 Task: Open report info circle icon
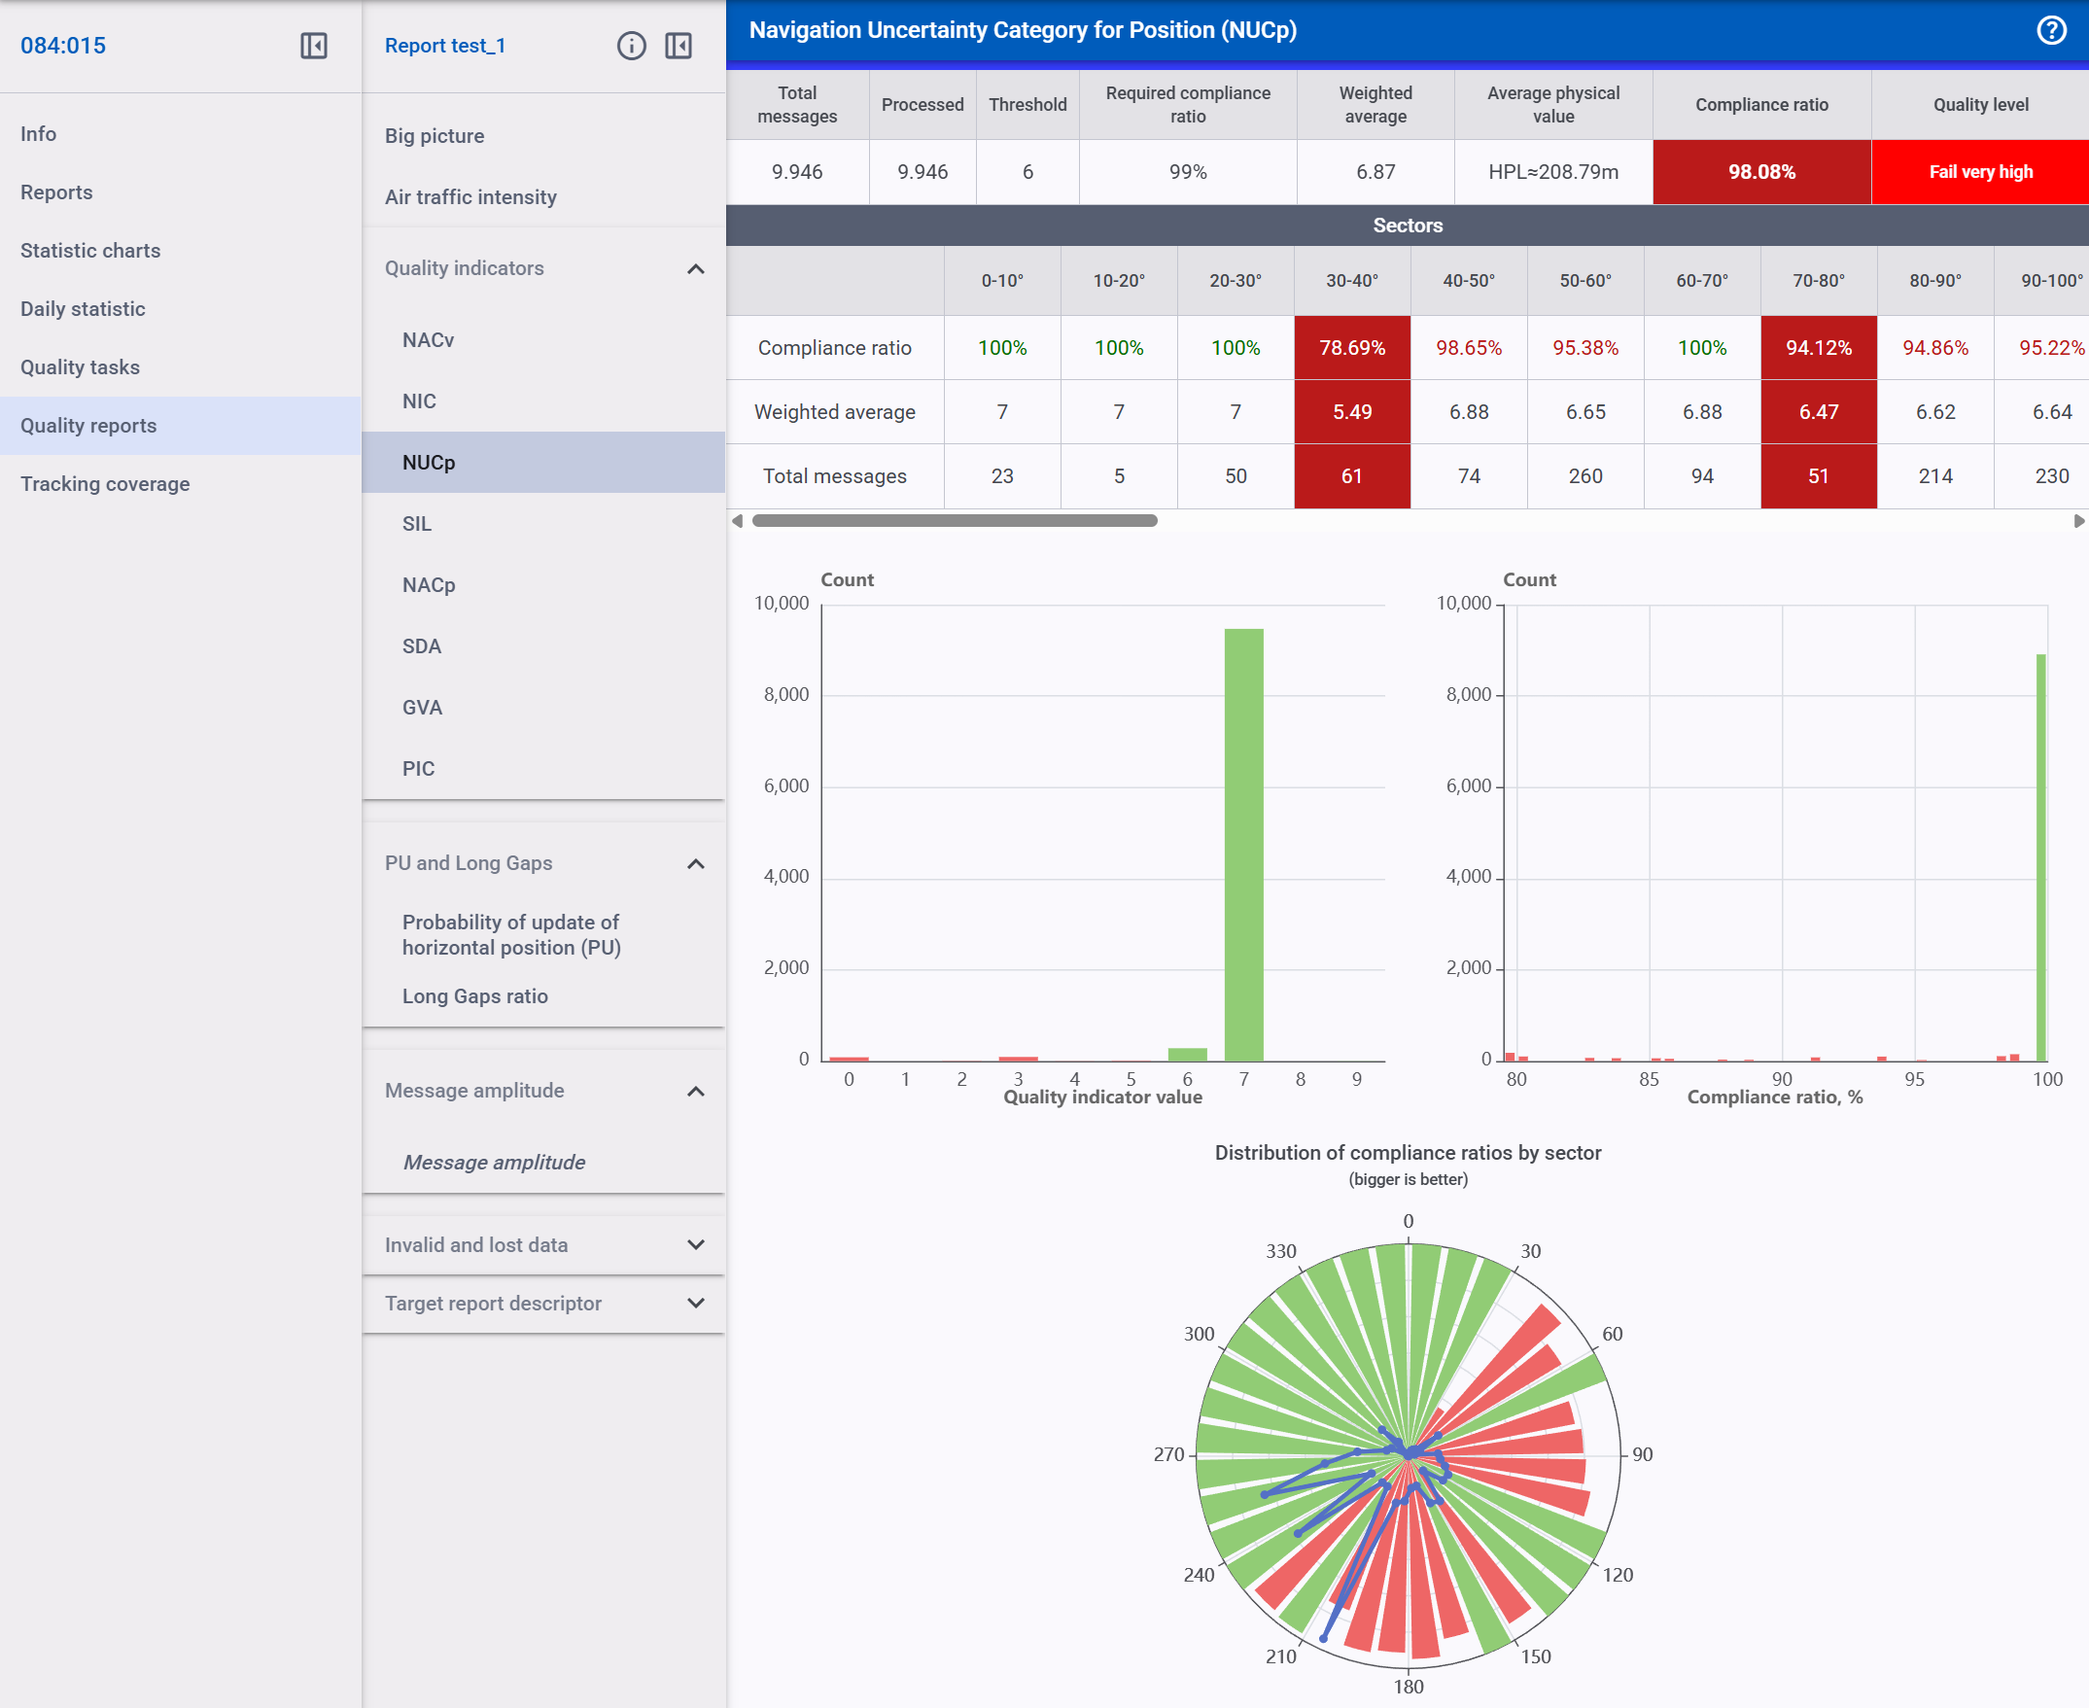[631, 46]
